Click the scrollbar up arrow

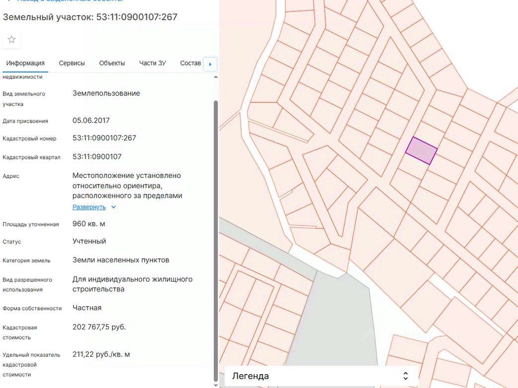point(215,78)
